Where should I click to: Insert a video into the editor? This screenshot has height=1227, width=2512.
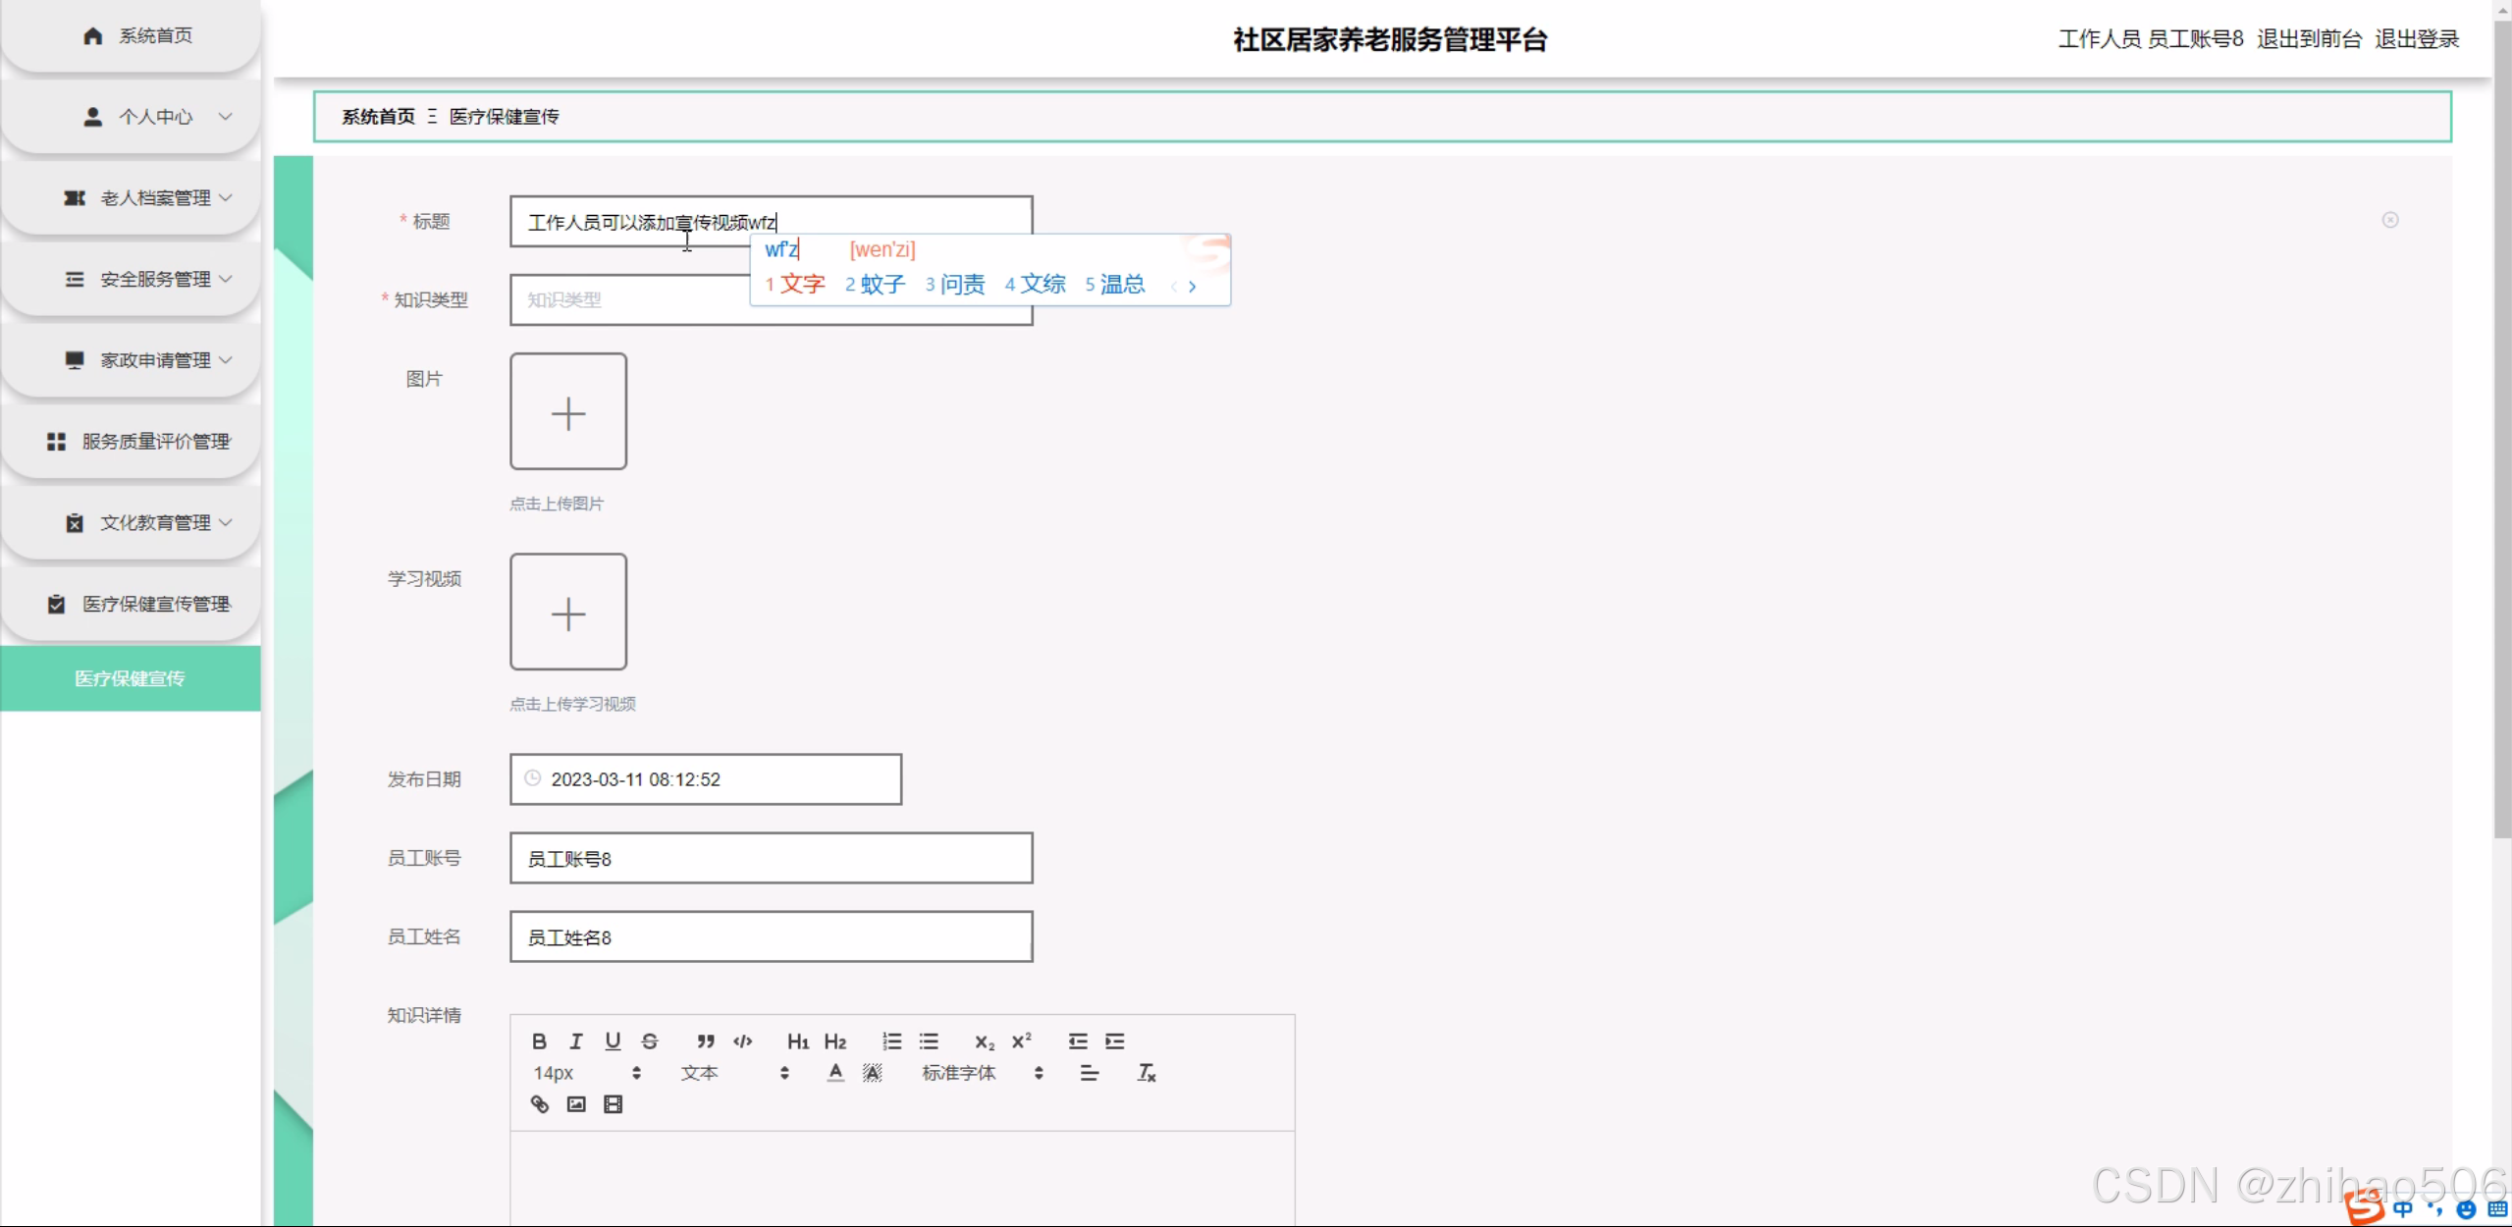point(614,1104)
